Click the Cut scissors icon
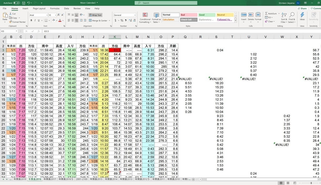 10,14
